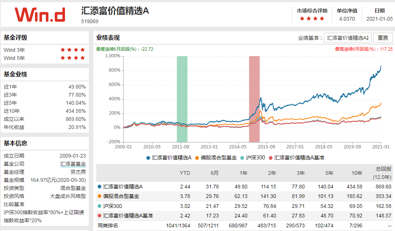Click a star in the Wind 3年 rating
This screenshot has width=395, height=231.
[x=70, y=50]
